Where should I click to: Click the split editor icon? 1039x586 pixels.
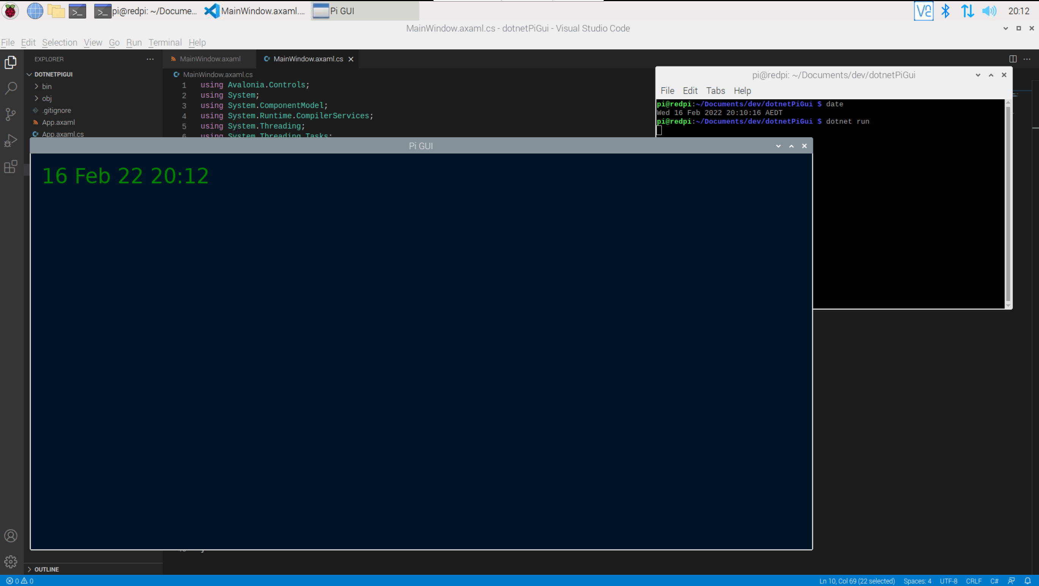point(1013,59)
